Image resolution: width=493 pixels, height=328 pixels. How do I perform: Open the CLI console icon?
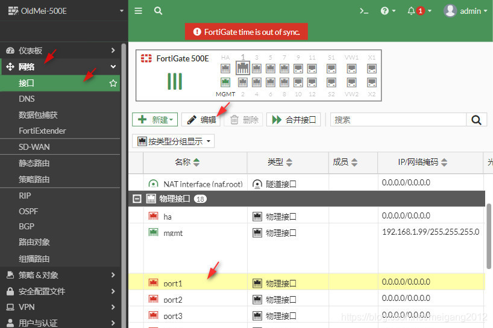coord(364,11)
